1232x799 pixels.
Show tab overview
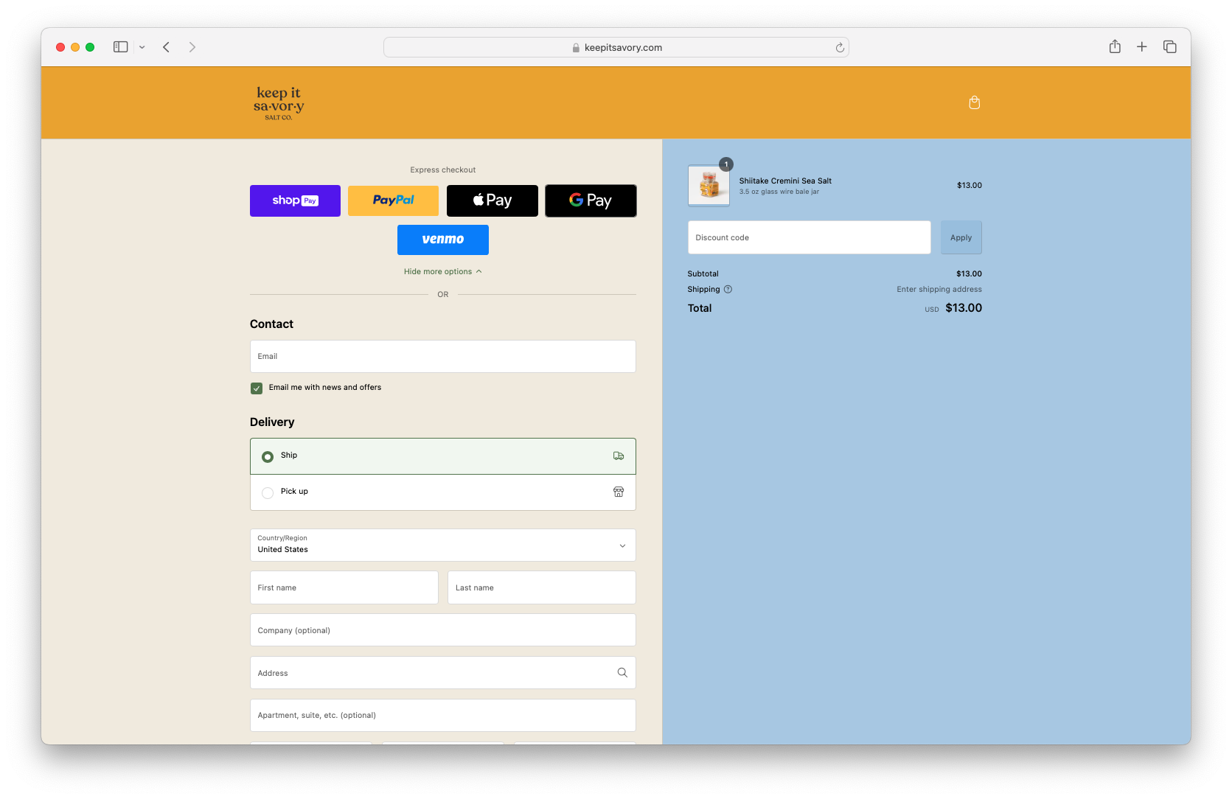coord(1169,46)
